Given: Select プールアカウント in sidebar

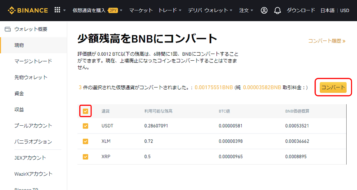Looking at the screenshot, I should point(33,125).
